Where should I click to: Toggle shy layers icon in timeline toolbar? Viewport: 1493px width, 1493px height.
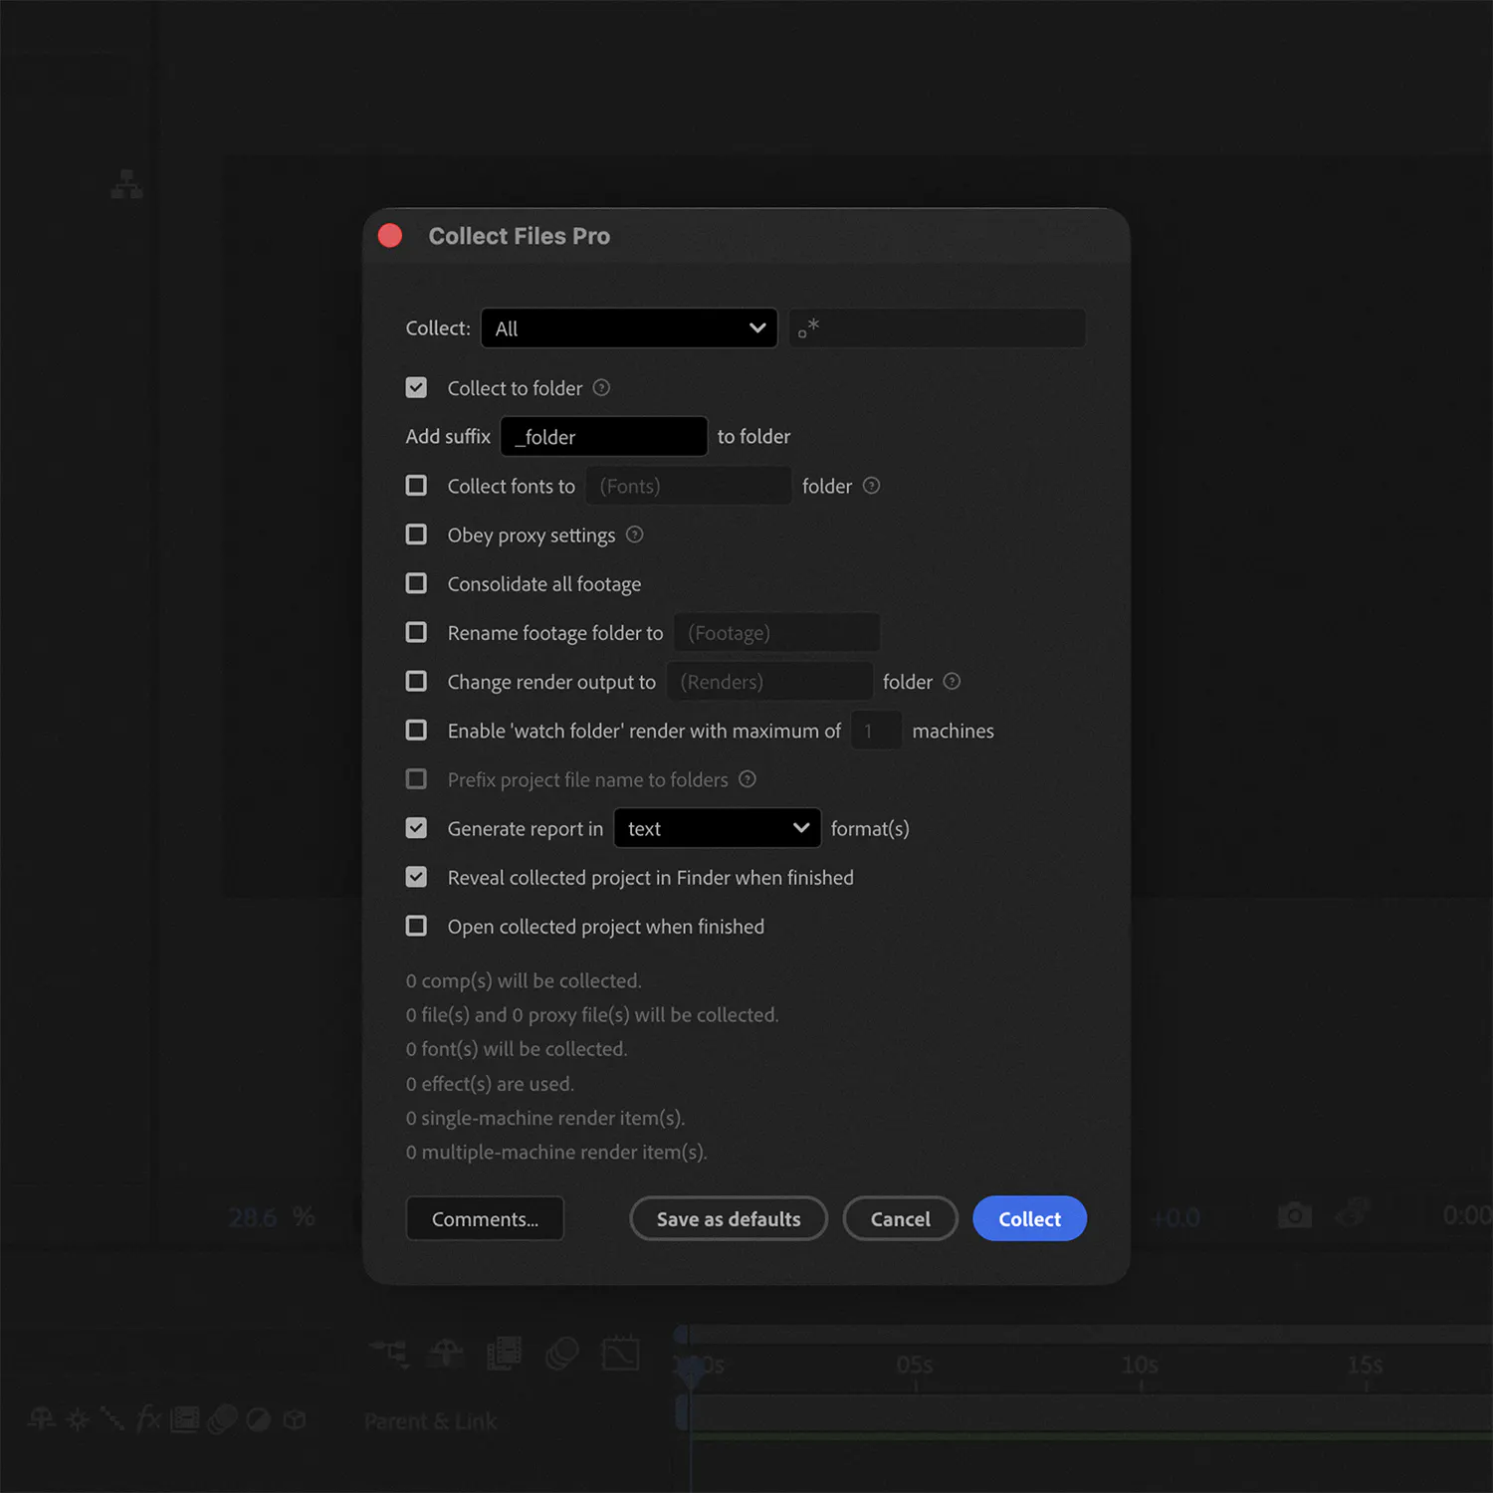(x=446, y=1353)
